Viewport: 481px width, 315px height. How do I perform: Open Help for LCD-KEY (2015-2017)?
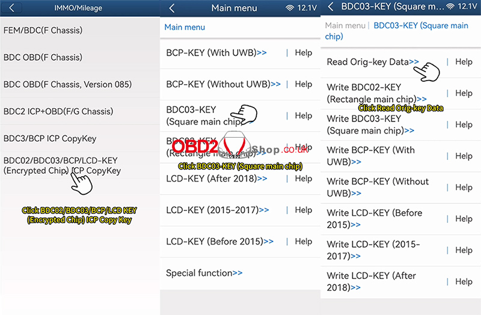click(x=304, y=210)
